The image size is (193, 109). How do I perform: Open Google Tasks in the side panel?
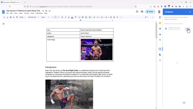tap(160, 29)
